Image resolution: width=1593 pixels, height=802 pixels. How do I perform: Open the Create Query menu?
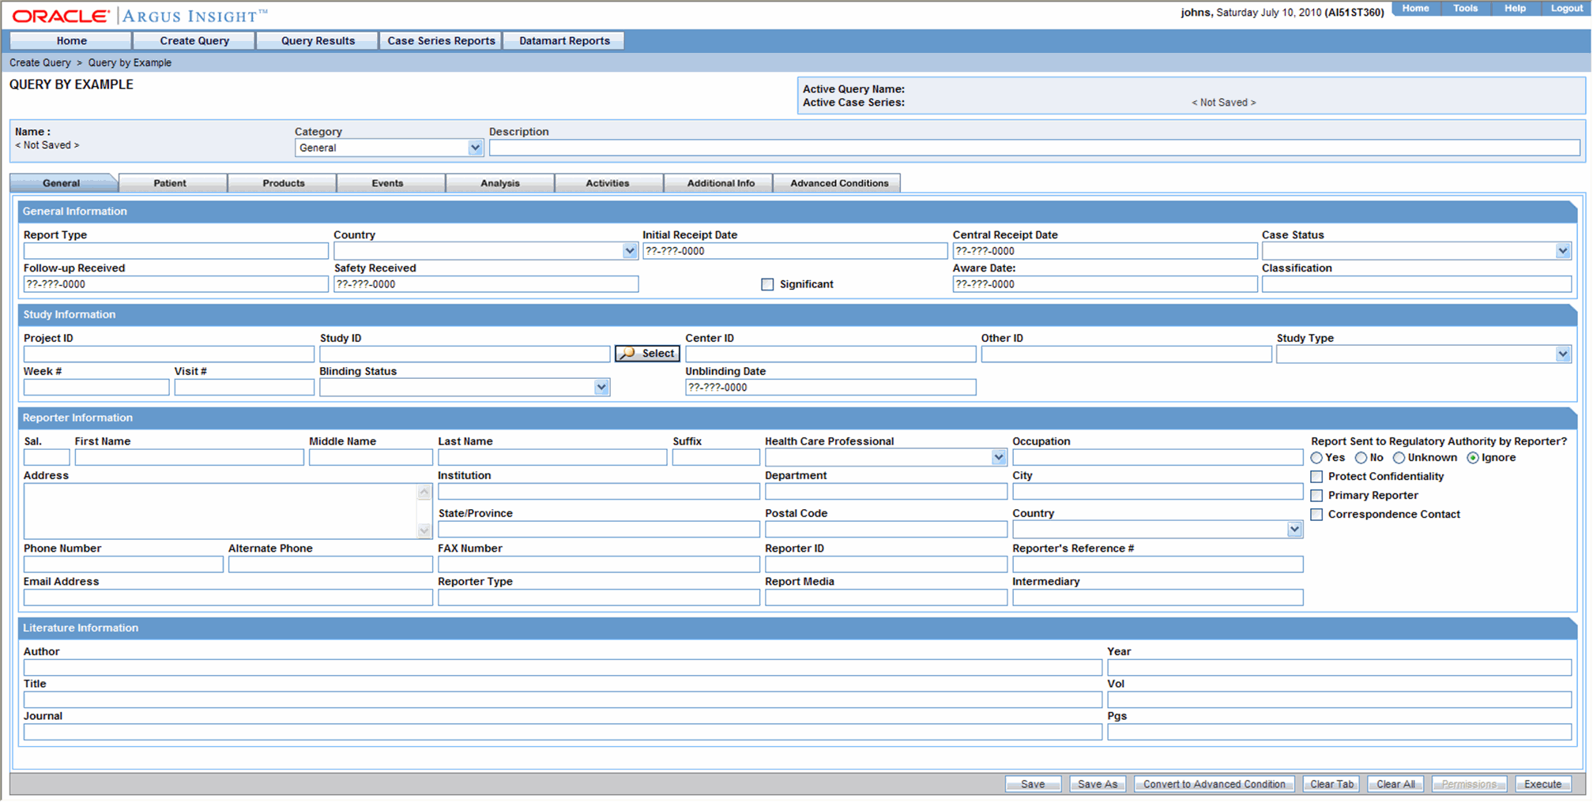[x=194, y=41]
